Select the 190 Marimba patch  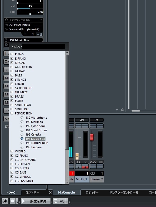[x=34, y=122]
